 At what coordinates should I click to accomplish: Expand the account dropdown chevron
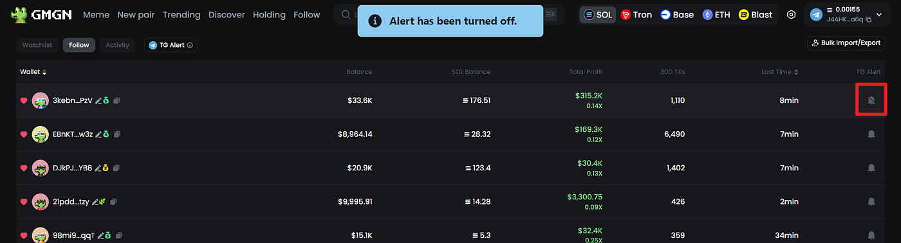pos(879,15)
